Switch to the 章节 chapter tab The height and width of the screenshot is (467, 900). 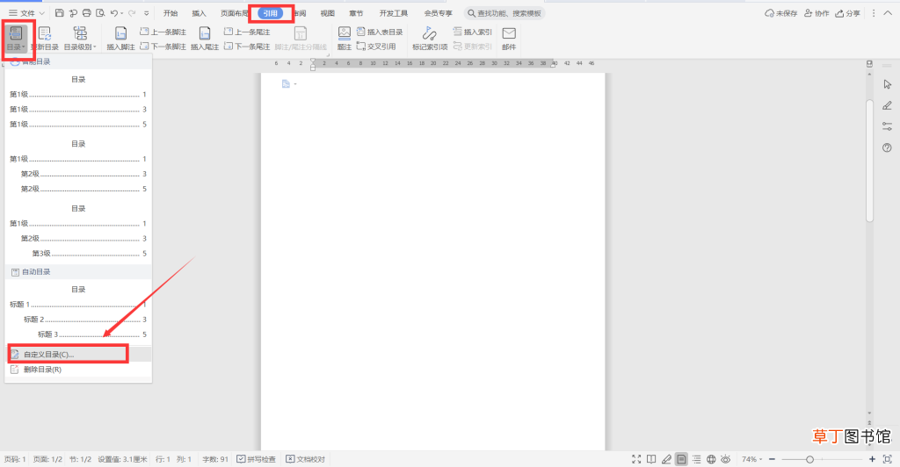pos(356,13)
